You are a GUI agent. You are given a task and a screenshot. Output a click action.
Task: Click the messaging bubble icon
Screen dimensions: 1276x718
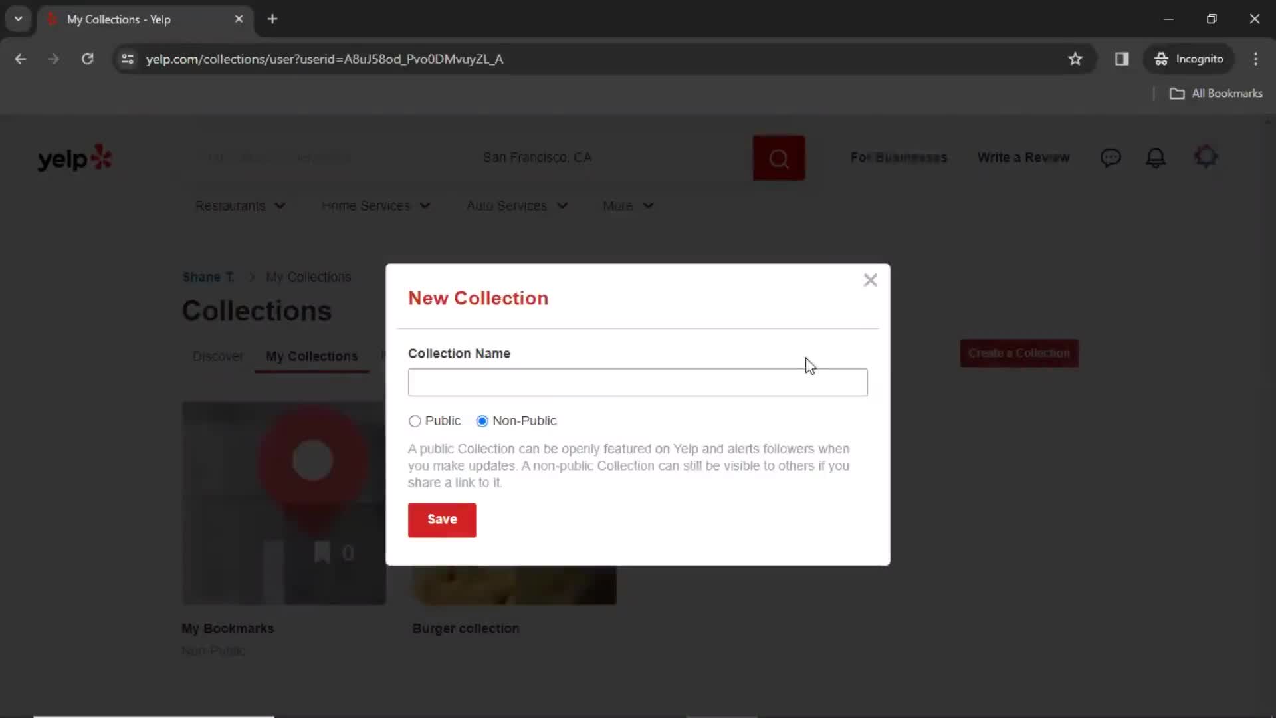pyautogui.click(x=1111, y=158)
